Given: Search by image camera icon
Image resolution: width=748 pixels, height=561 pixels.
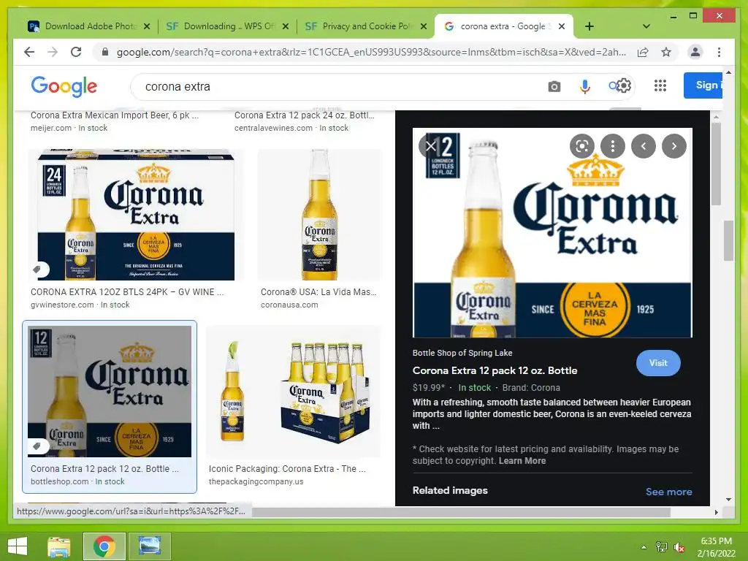Looking at the screenshot, I should [554, 87].
